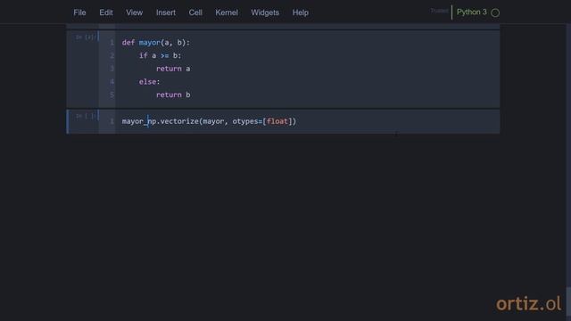Click inside the np.vectorize code cell

coord(307,121)
